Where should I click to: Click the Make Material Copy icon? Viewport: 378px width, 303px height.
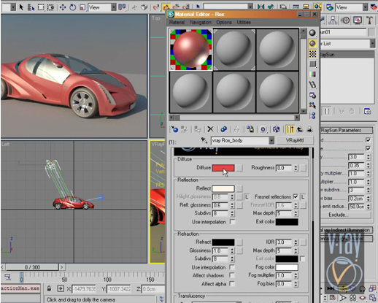tap(224, 129)
